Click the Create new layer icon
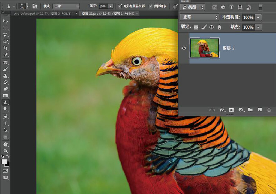The image size is (276, 194). point(260,110)
